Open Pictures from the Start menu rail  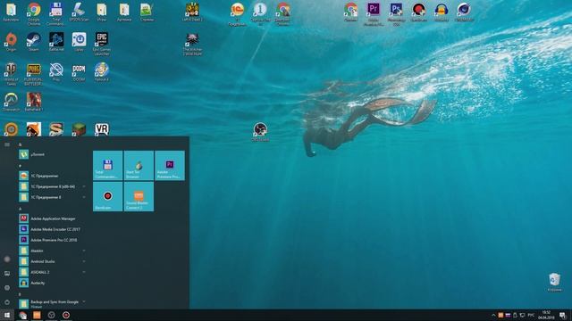(x=7, y=274)
